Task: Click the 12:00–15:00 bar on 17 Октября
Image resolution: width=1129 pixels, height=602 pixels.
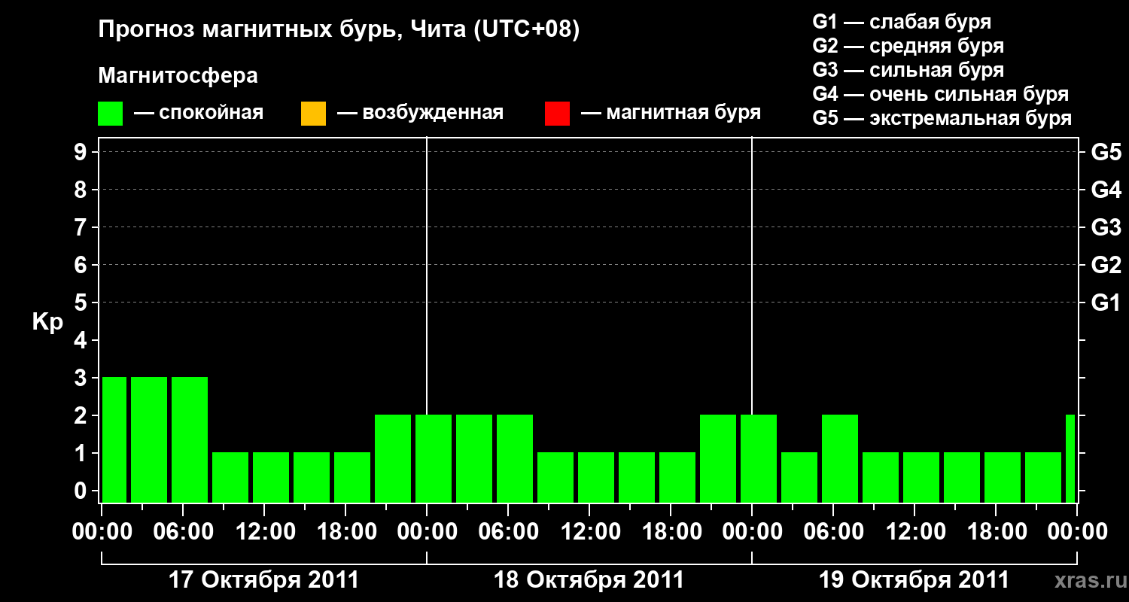Action: pos(271,477)
